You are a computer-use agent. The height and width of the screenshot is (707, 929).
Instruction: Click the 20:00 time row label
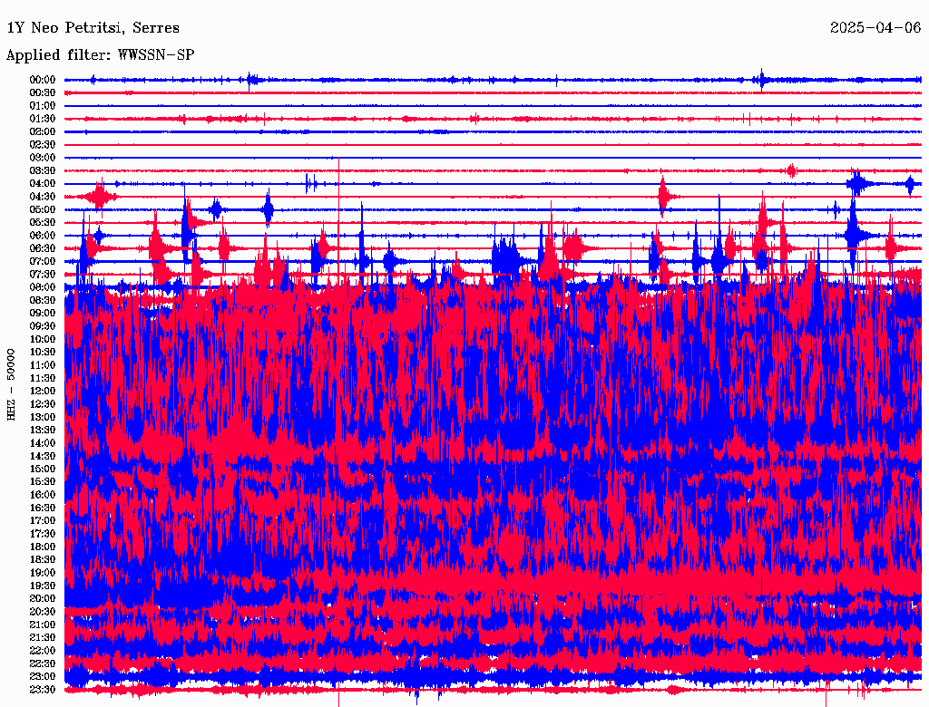click(x=43, y=599)
